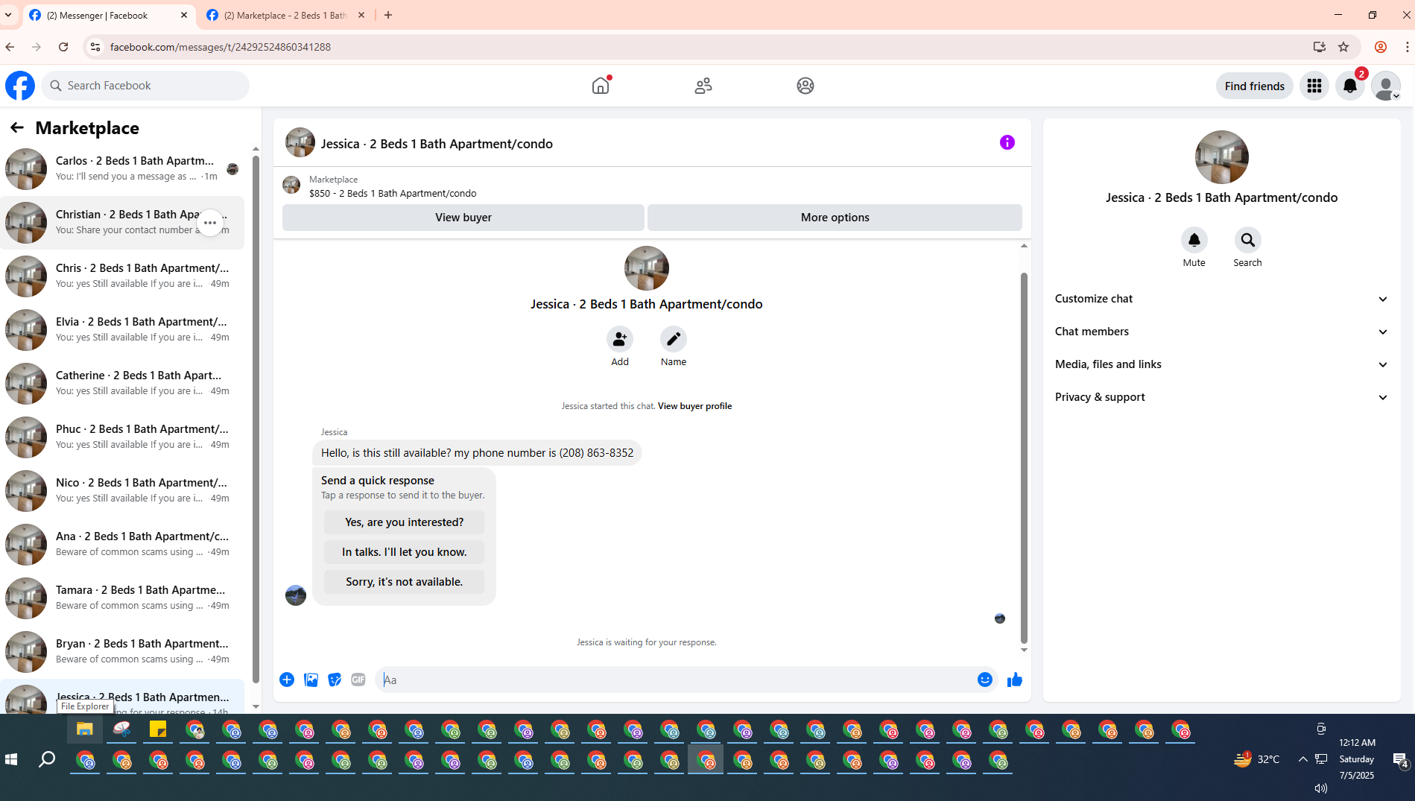
Task: Open a new browser tab
Action: (388, 15)
